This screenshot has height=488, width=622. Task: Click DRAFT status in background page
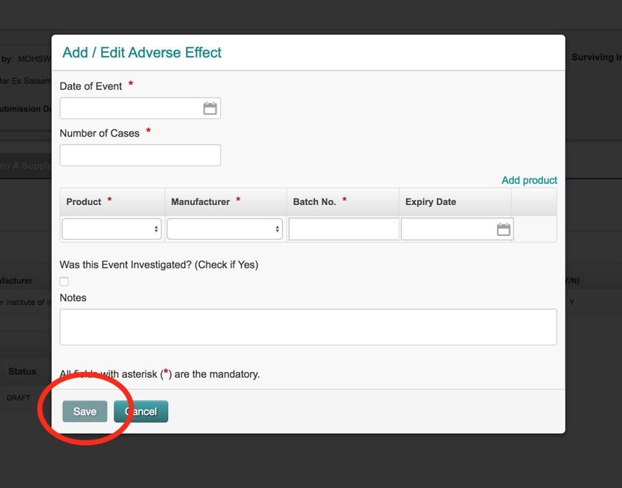pyautogui.click(x=18, y=398)
